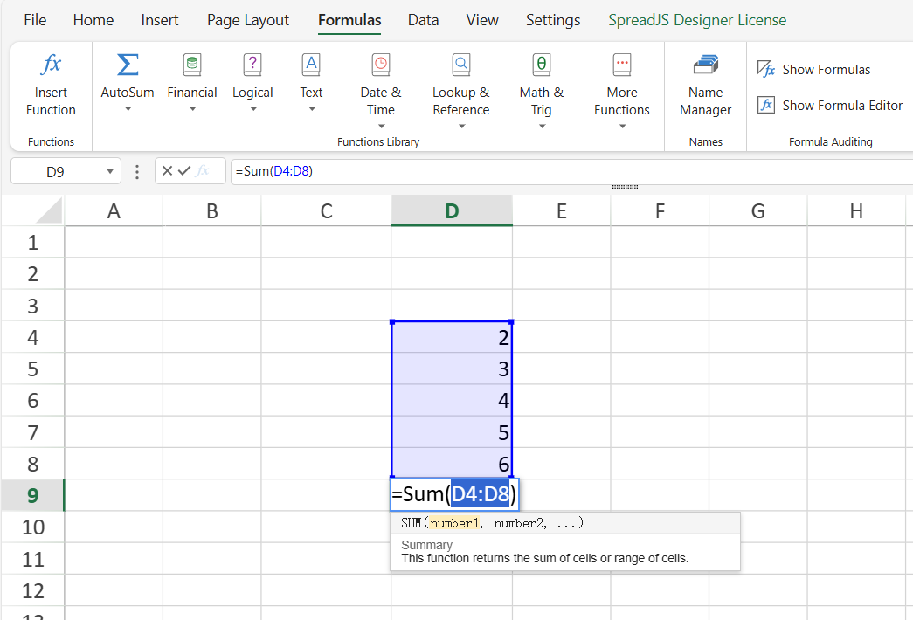
Task: Expand the Logical dropdown arrow
Action: point(253,109)
